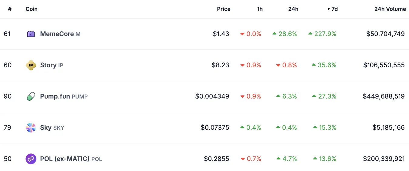Open the MemeCore coin page link
Viewport: 409px width, 171px height.
tap(57, 34)
